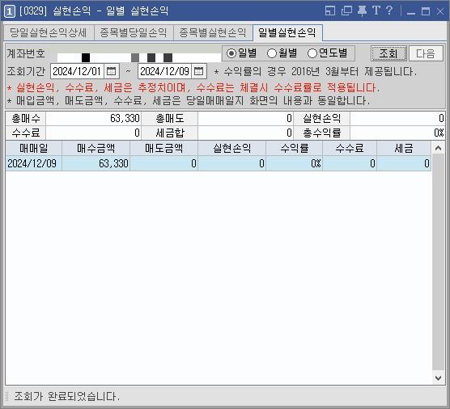Select the 월별 radio option
Image resolution: width=450 pixels, height=409 pixels.
(x=282, y=53)
